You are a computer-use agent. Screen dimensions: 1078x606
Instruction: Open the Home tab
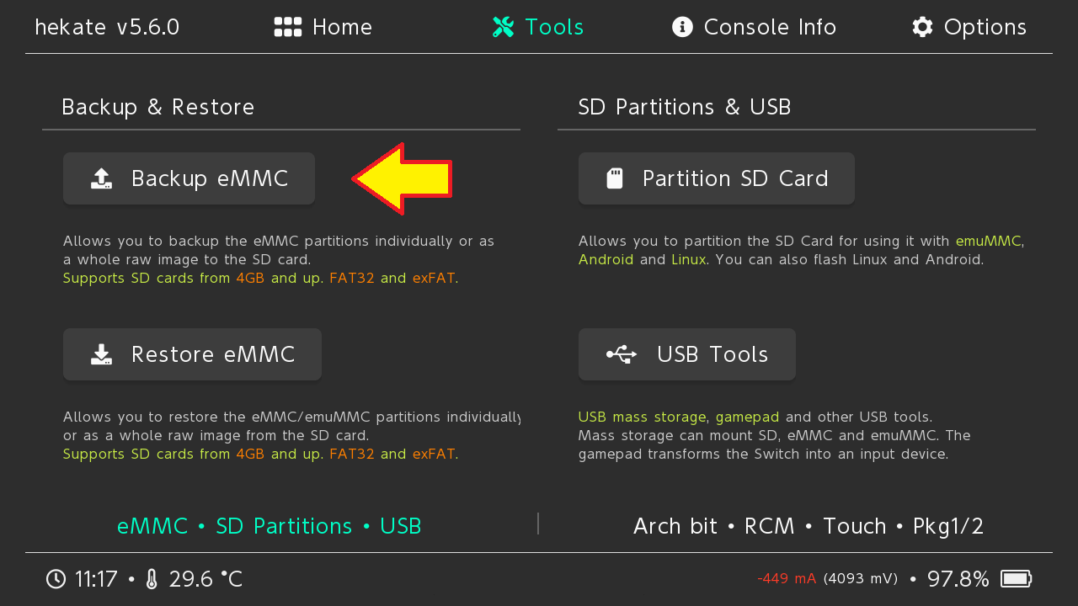pyautogui.click(x=323, y=27)
